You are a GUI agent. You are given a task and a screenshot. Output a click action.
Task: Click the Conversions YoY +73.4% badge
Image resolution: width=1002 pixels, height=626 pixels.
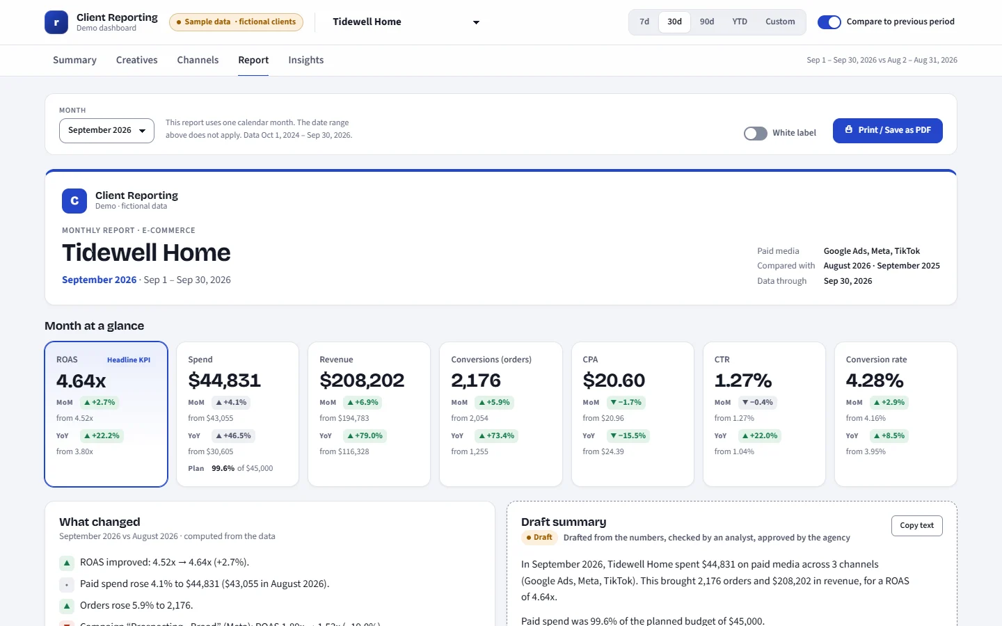pyautogui.click(x=496, y=436)
